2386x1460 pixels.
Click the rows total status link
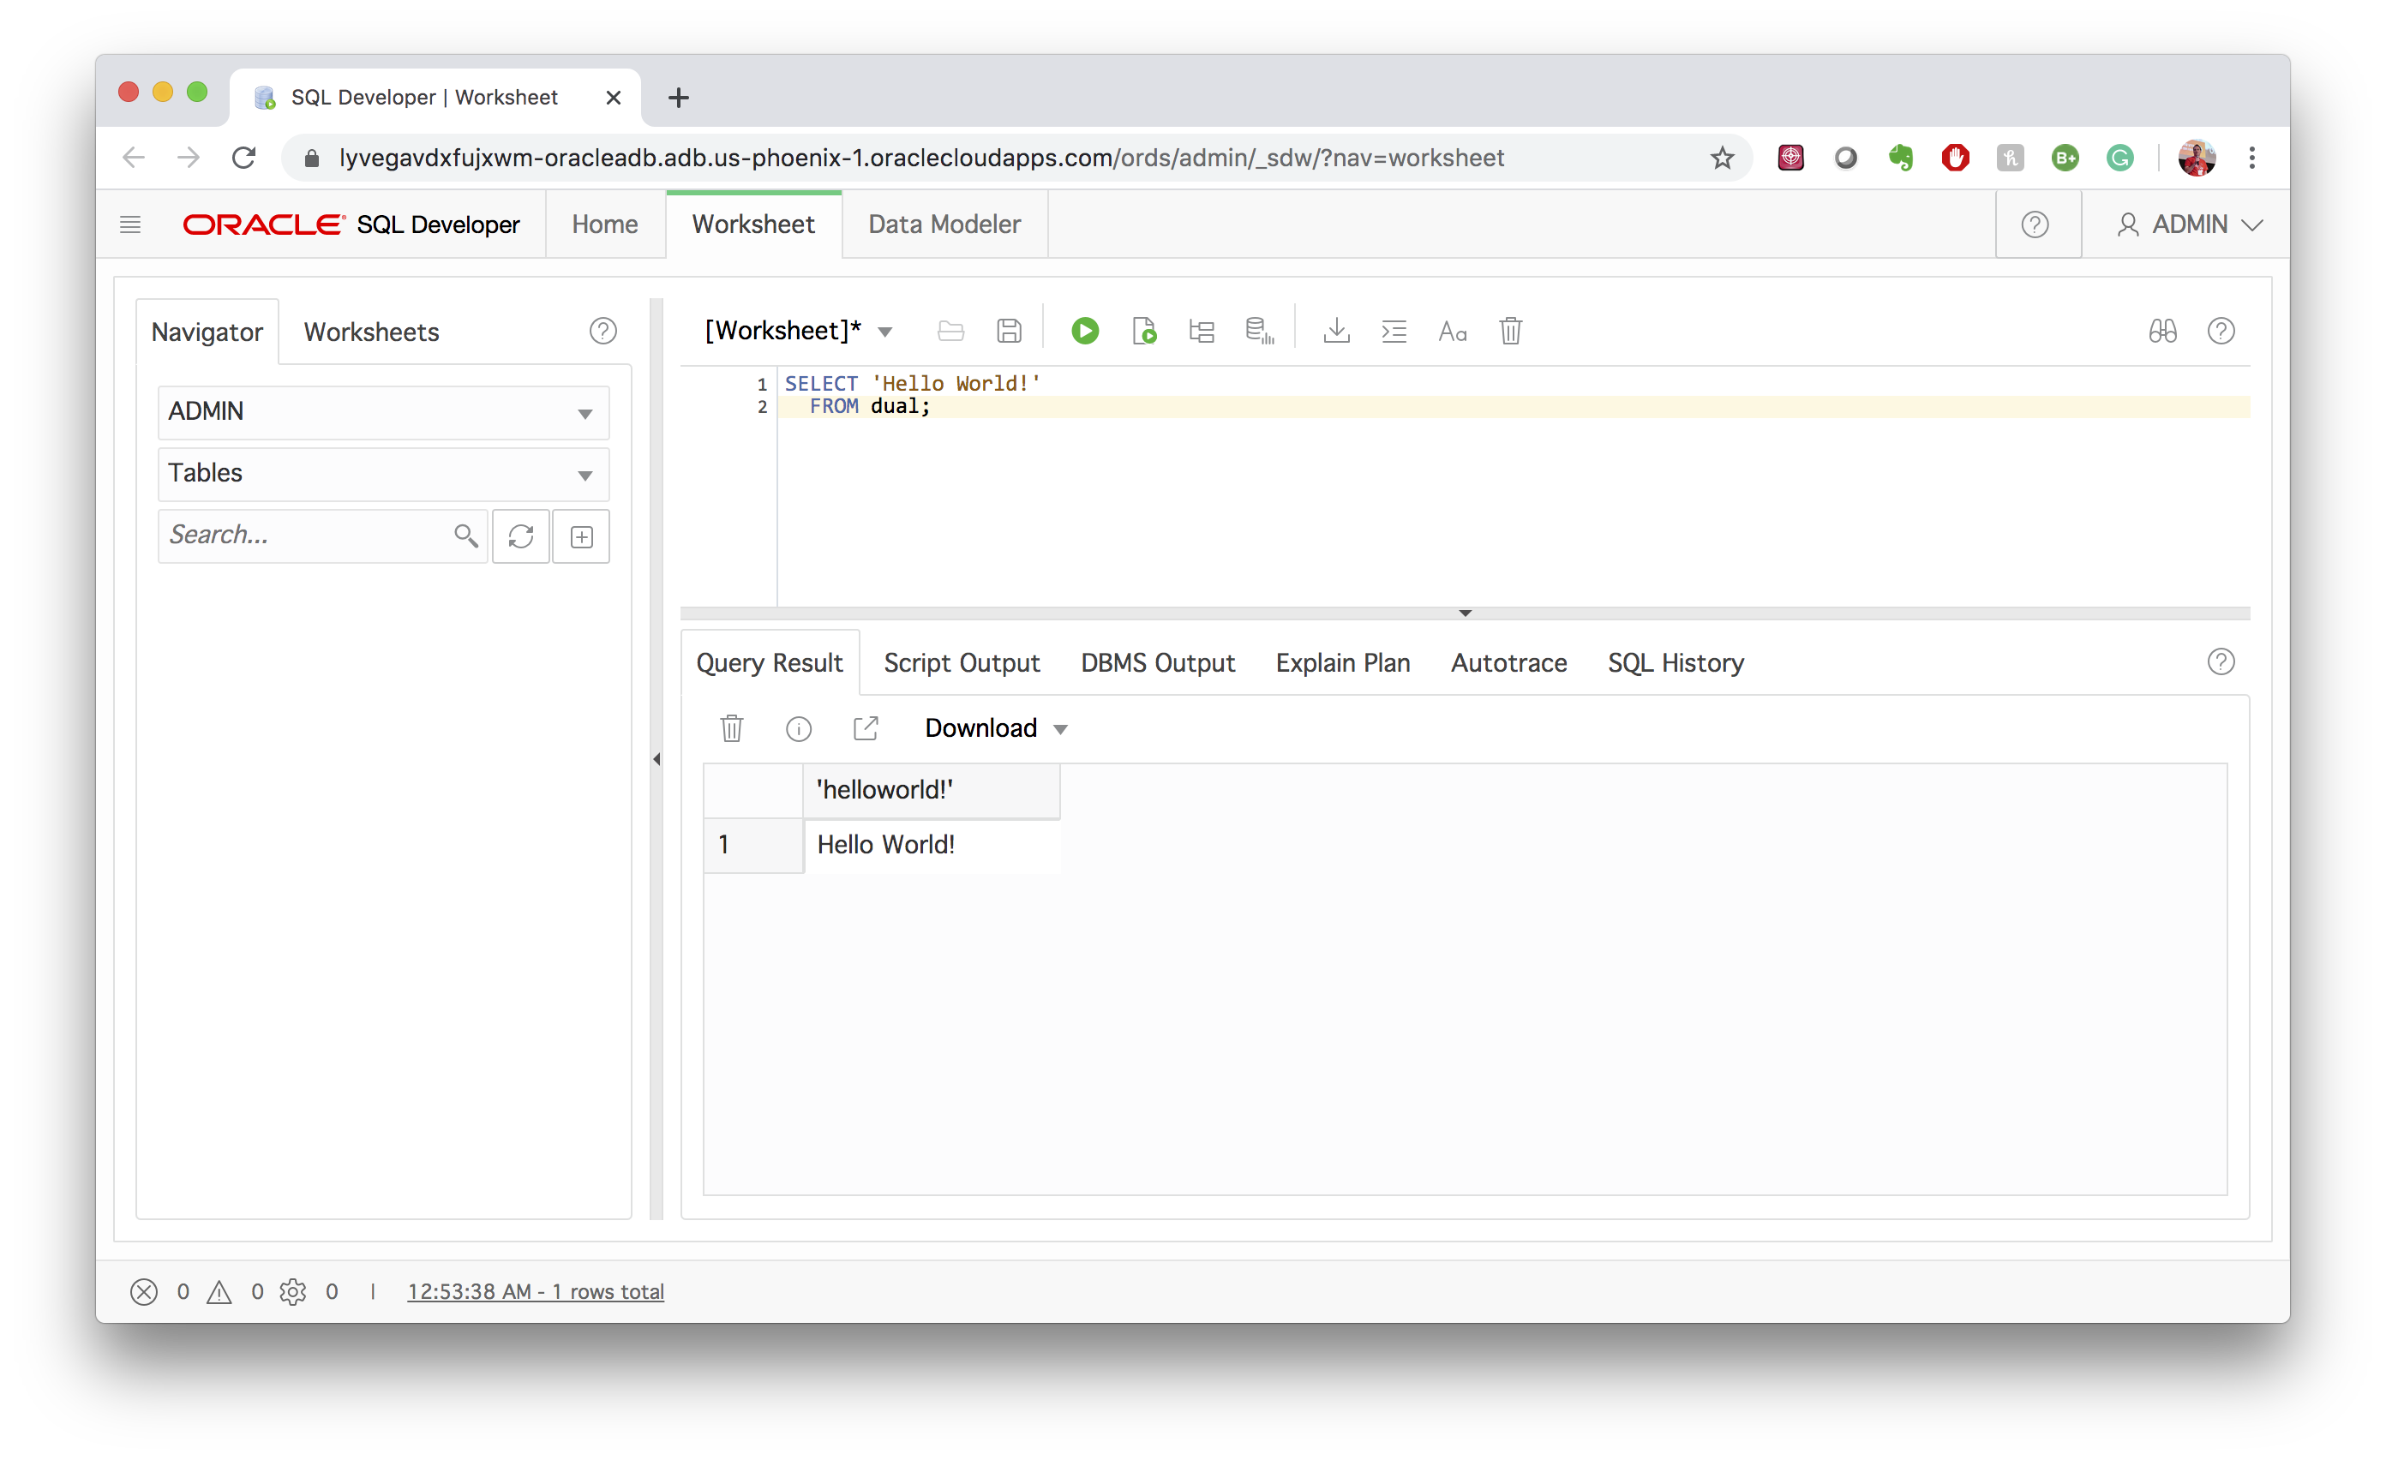[x=536, y=1291]
